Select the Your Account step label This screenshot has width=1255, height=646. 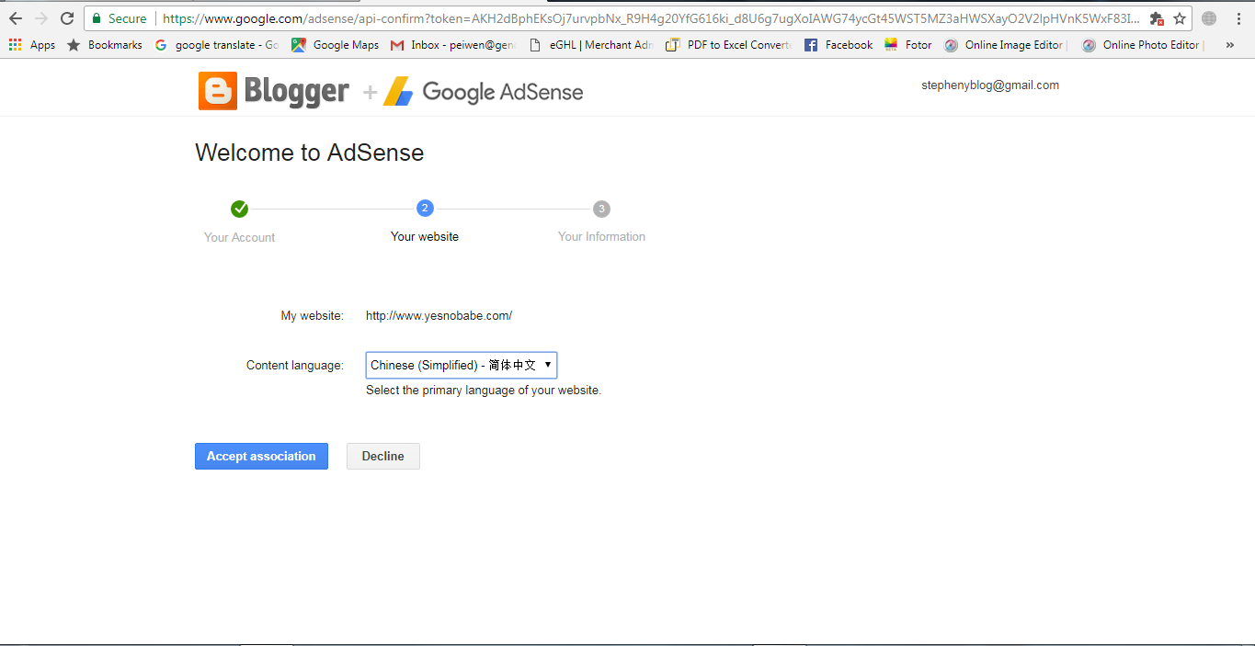click(240, 237)
